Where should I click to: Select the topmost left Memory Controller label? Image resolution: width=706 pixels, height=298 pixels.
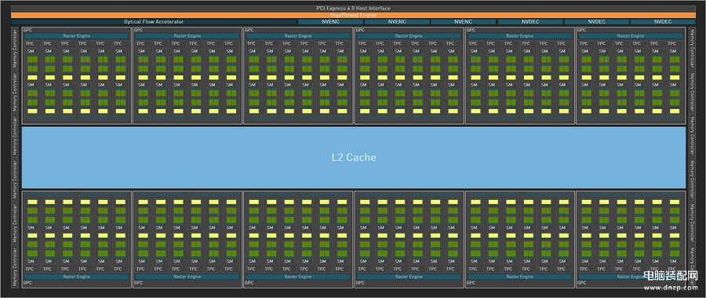coord(16,48)
